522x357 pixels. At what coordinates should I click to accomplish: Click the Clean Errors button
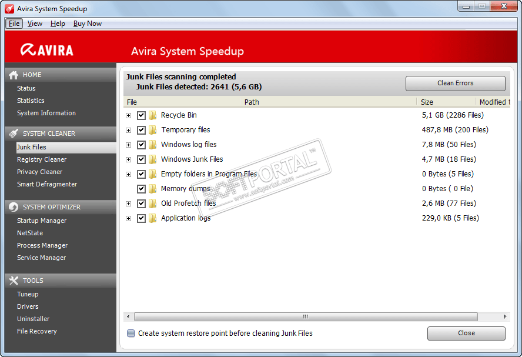click(456, 84)
